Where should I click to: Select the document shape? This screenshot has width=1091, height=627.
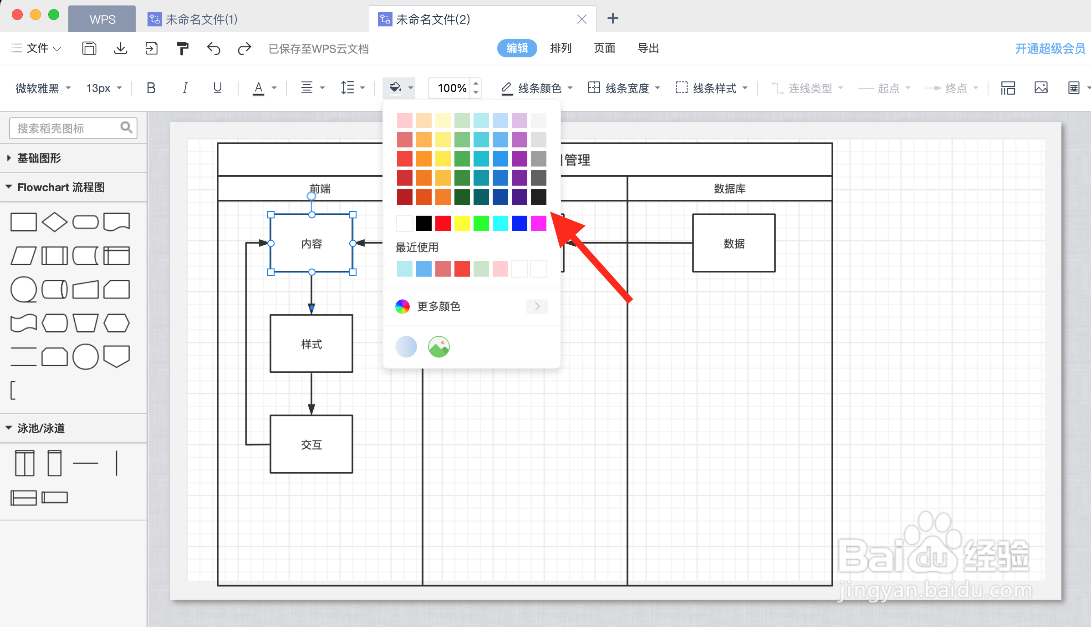point(117,222)
